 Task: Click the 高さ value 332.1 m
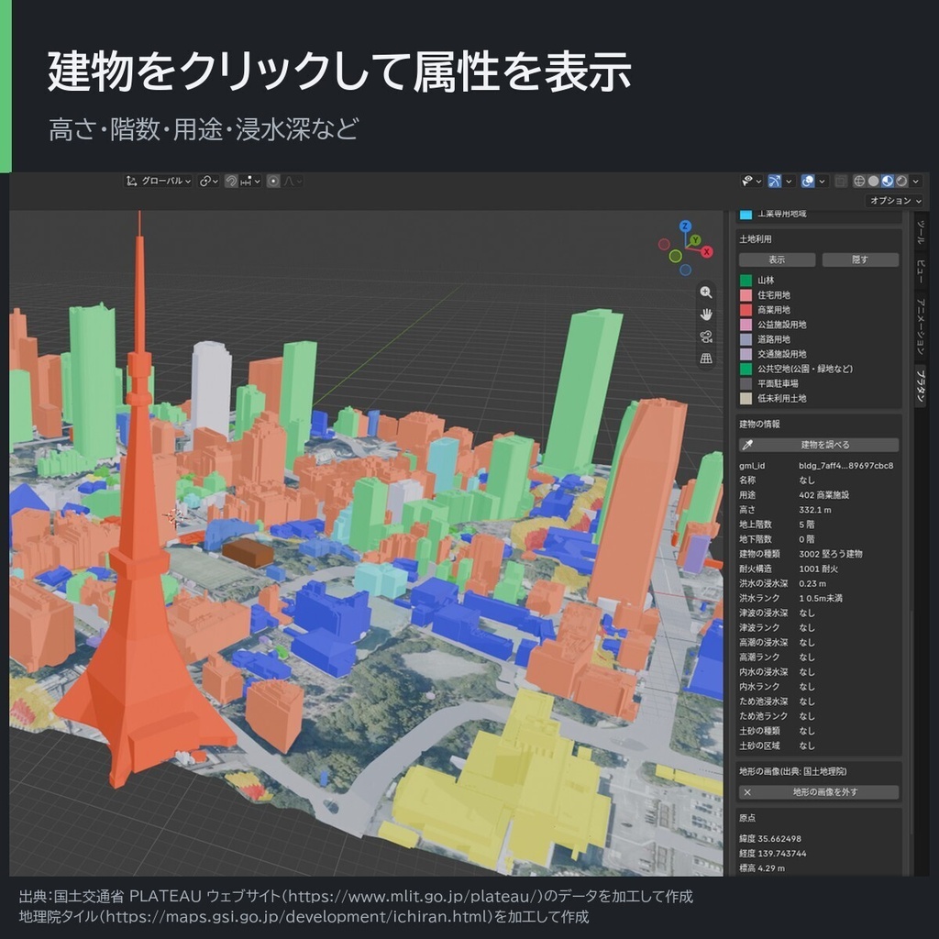click(x=814, y=510)
